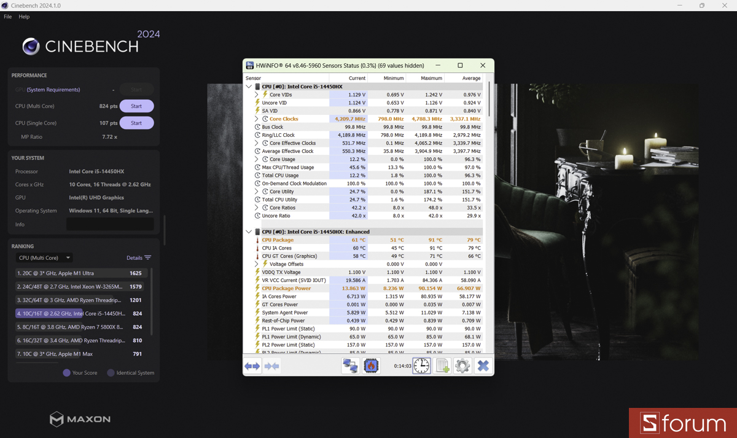737x438 pixels.
Task: Click the thermometer icon beside CPU IA Cores
Action: [258, 248]
